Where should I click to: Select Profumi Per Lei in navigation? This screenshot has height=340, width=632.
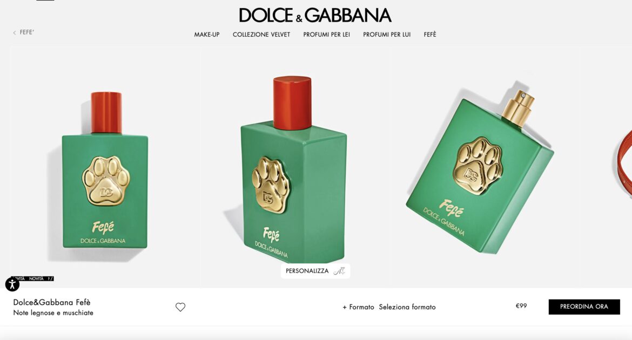tap(326, 35)
